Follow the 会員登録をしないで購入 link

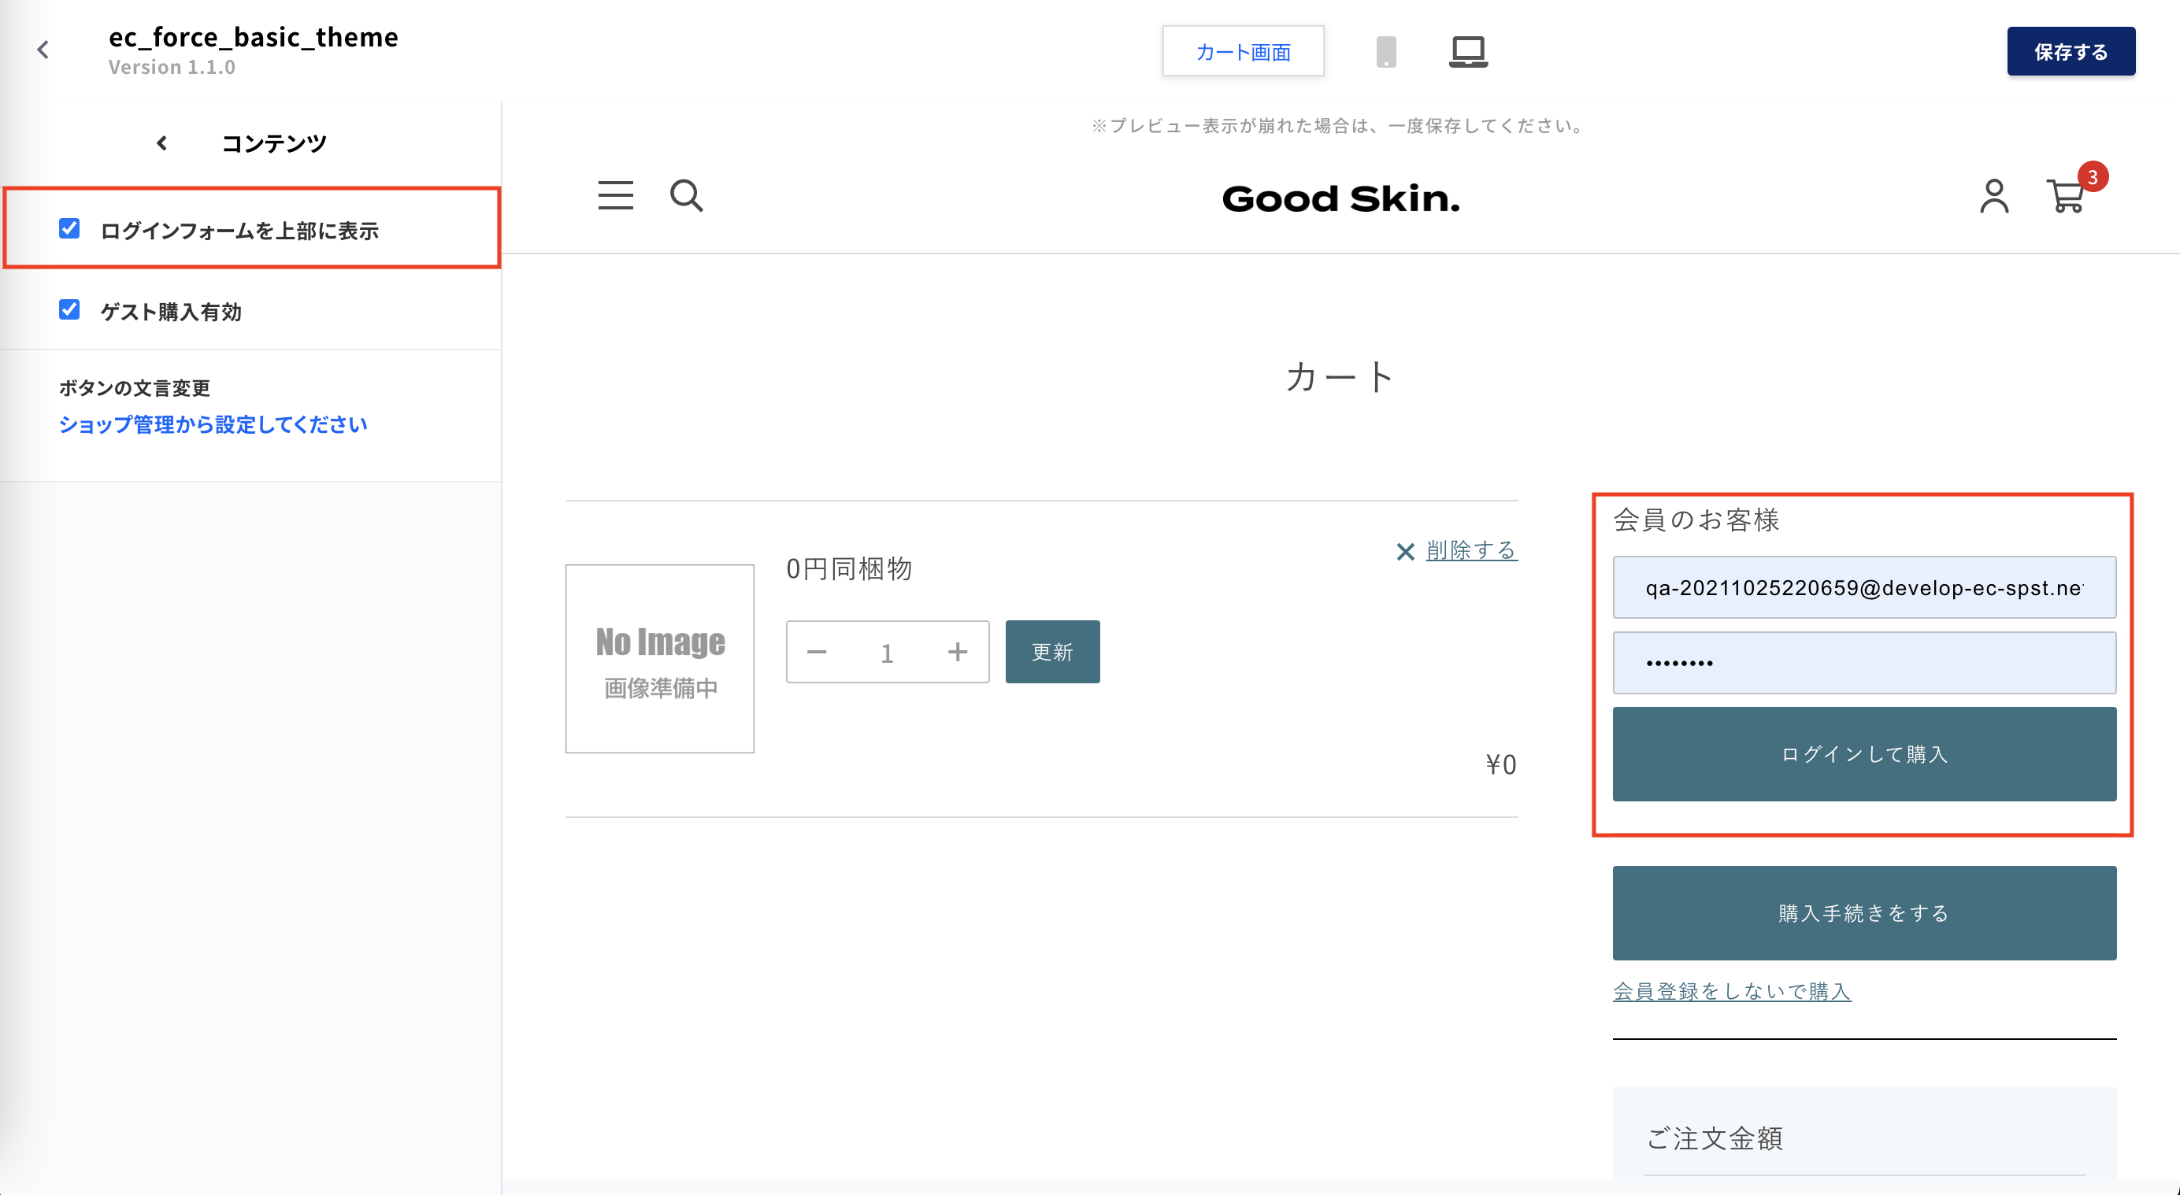click(1731, 991)
